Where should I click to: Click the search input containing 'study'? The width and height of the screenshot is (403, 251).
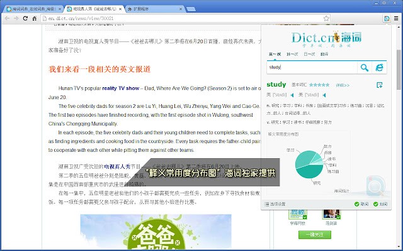310,67
